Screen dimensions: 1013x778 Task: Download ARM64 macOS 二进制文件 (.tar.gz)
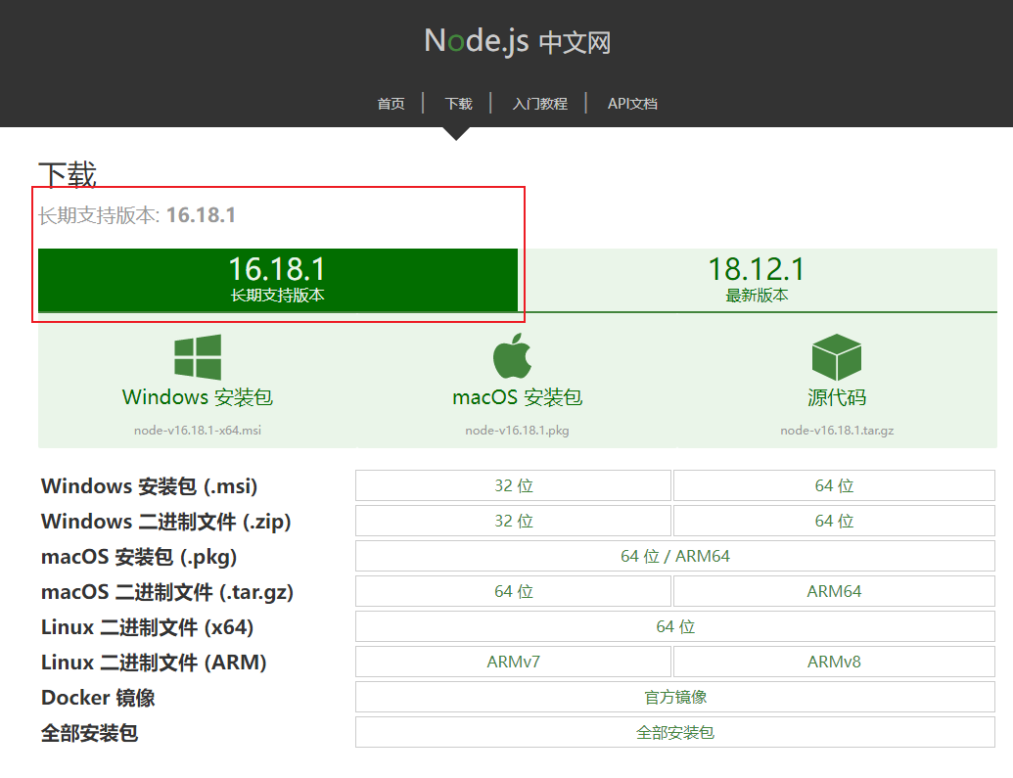point(834,591)
